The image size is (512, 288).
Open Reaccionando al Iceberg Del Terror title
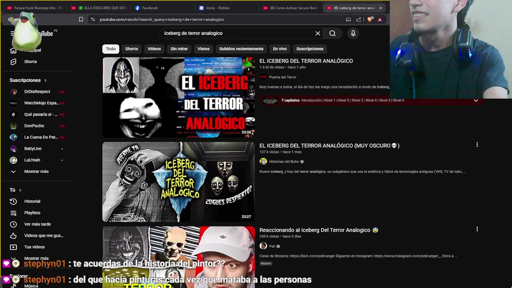tap(319, 230)
